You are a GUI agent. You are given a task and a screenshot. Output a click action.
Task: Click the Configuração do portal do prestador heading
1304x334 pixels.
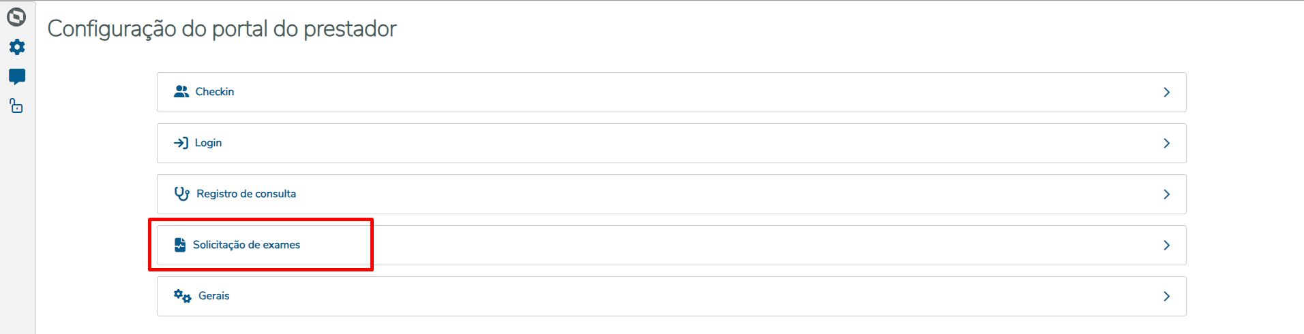222,29
